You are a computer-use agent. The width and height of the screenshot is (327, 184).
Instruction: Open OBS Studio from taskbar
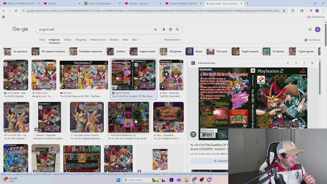tap(202, 180)
